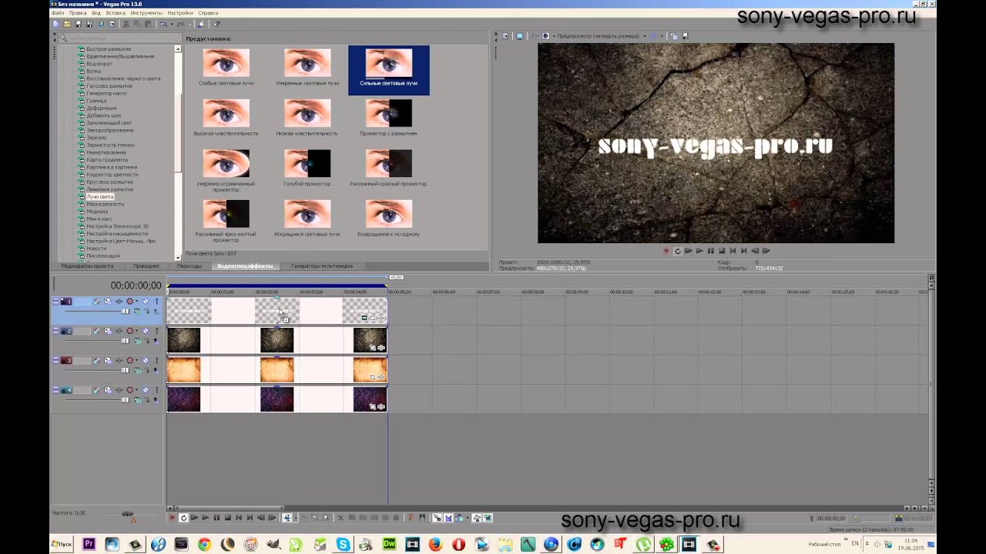Screen dimensions: 986x554
Task: Toggle snapping button below the timeline
Action: pyautogui.click(x=438, y=518)
